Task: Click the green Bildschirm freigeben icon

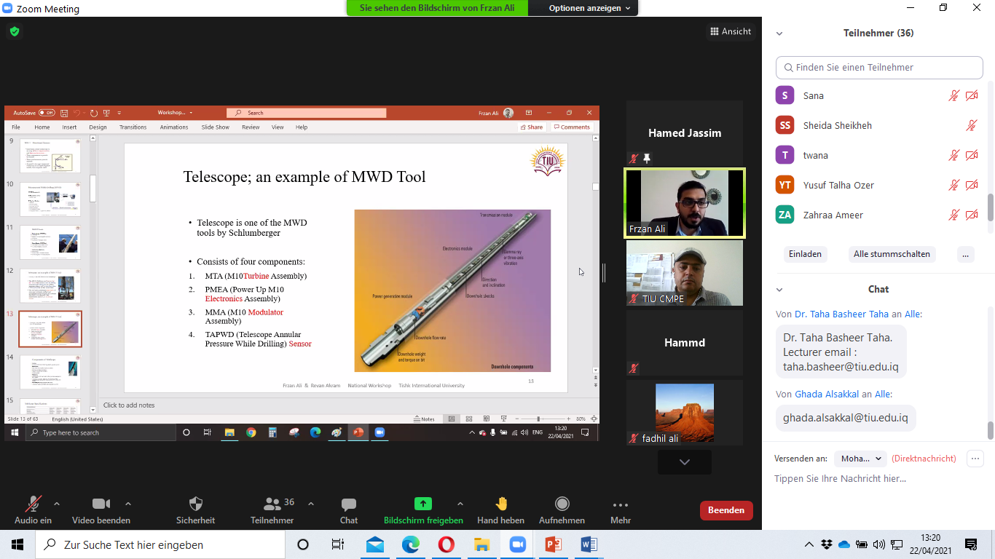Action: (423, 504)
